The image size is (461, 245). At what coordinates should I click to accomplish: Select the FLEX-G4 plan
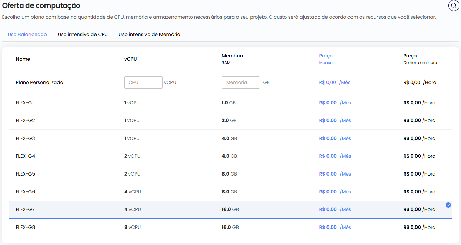tap(231, 156)
